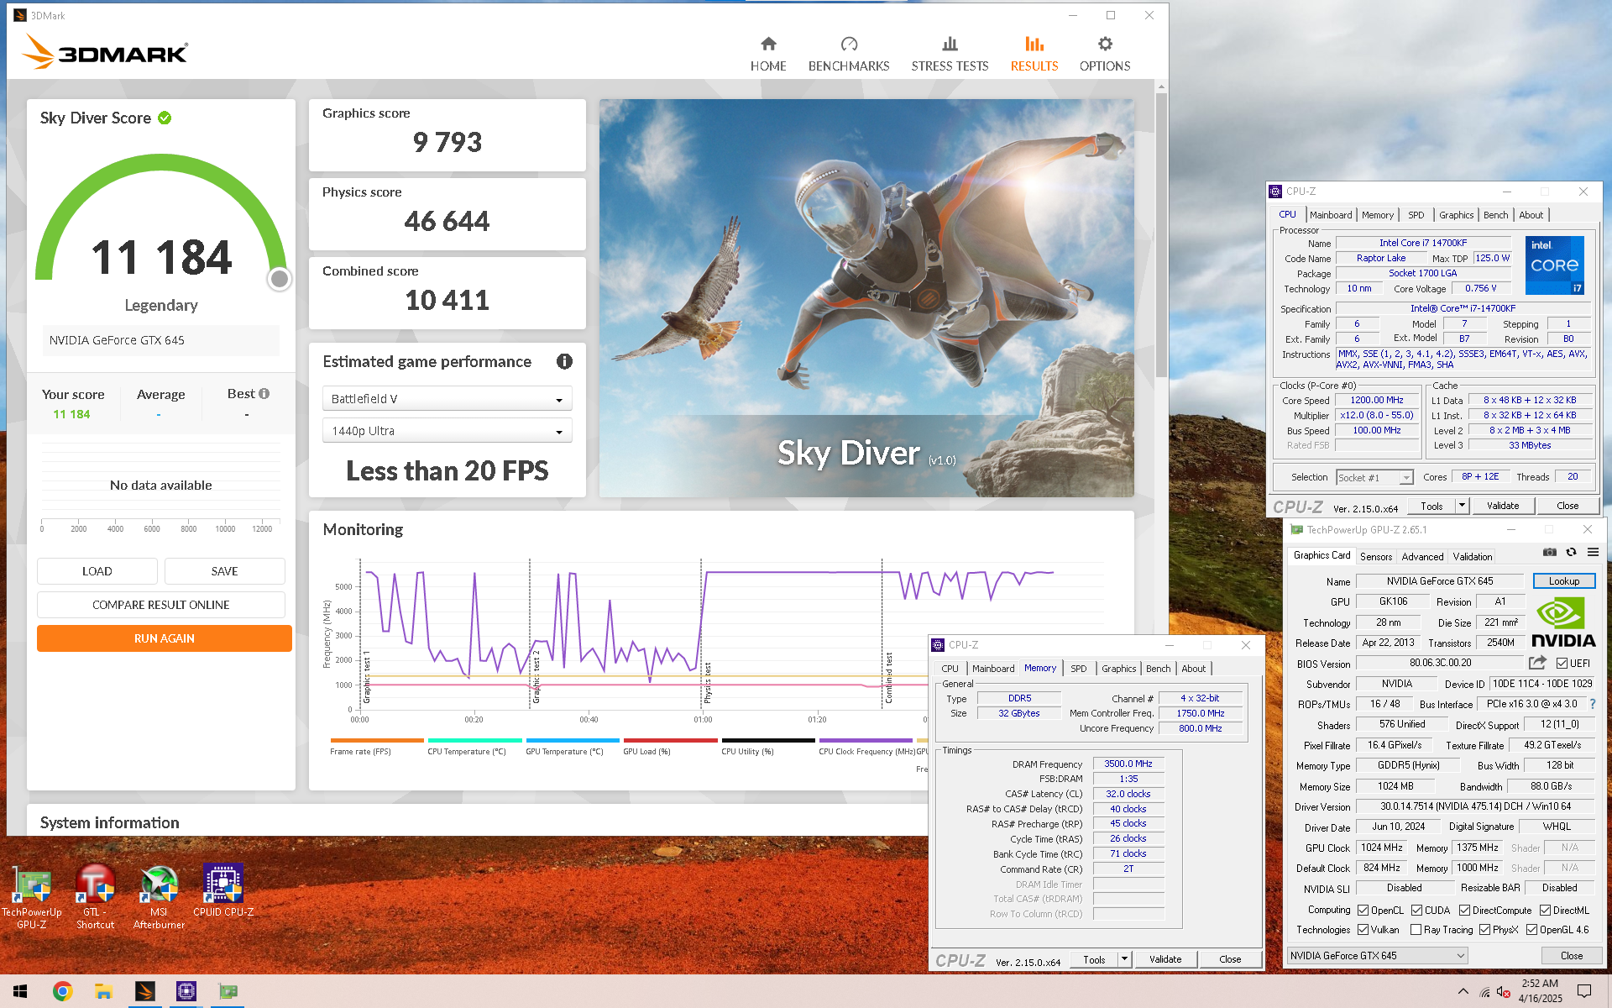Open the 3DMark Options gear
This screenshot has height=1008, width=1612.
point(1105,54)
